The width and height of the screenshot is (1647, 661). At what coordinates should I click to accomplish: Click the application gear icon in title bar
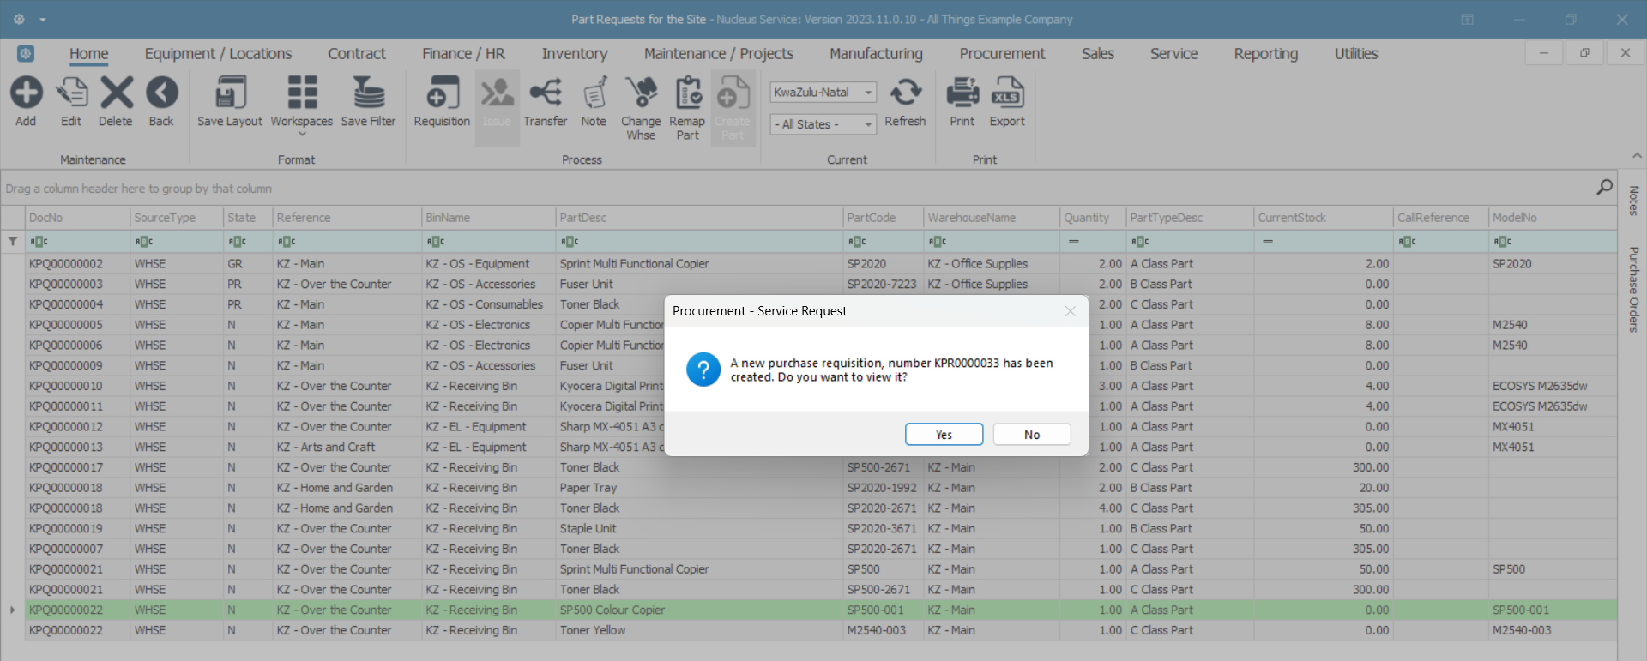[x=19, y=19]
